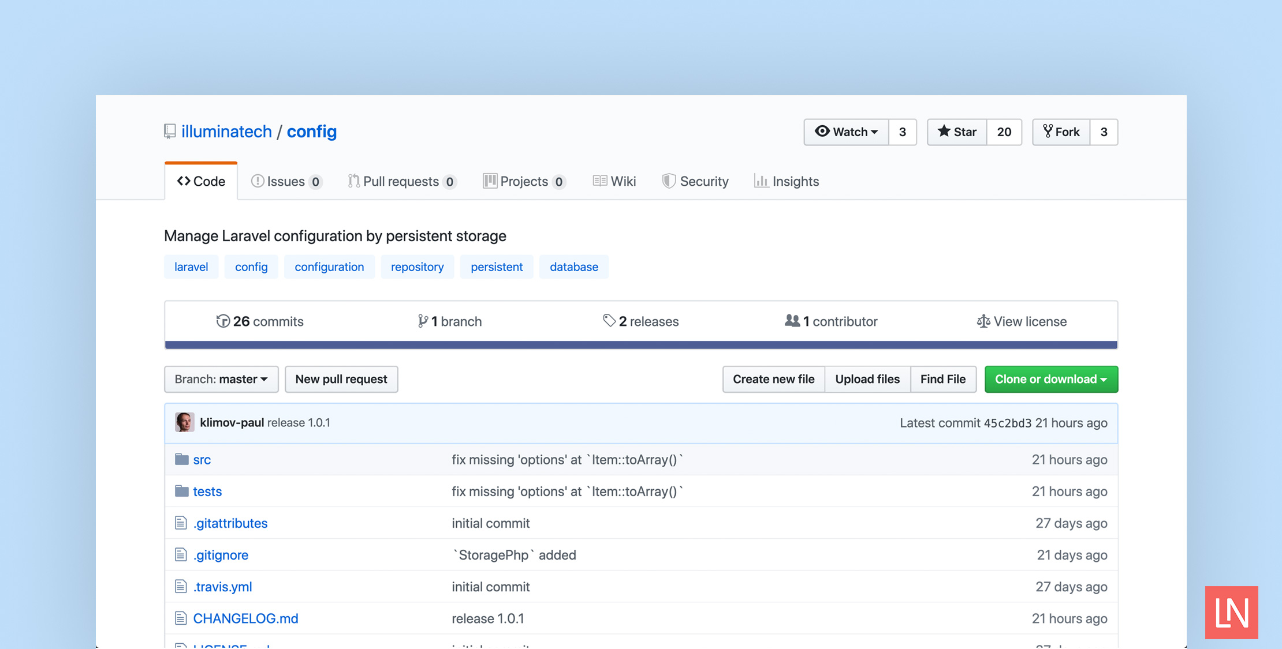Select the repository topic tag

(x=418, y=267)
